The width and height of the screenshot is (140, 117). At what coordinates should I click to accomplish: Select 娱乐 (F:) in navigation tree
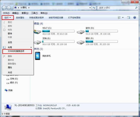(x=14, y=83)
